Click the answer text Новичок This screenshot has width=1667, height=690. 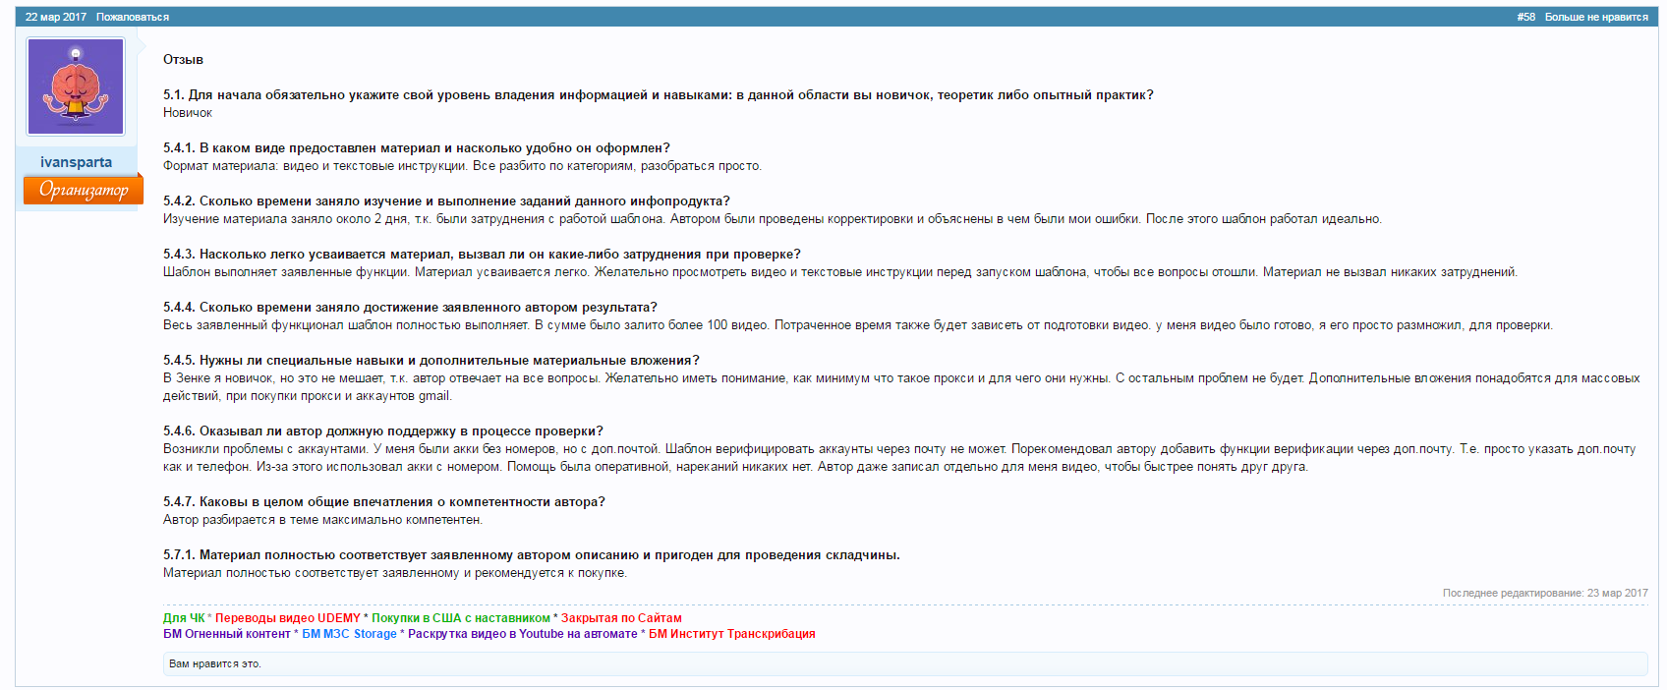188,113
